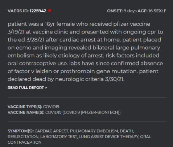Screen dimensions: 173x147
Task: Click the VACCINE TYPE(S) COVID19 value
Action: click(51, 107)
